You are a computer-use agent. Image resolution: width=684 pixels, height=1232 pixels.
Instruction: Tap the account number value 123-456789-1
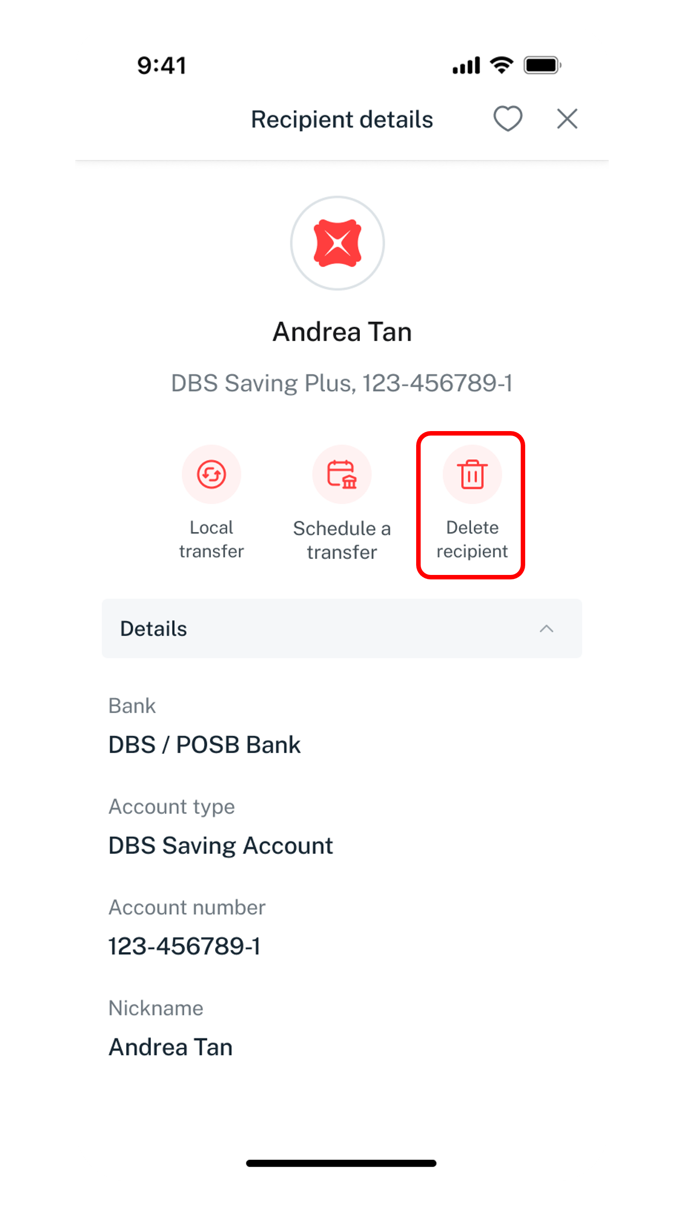pos(185,946)
